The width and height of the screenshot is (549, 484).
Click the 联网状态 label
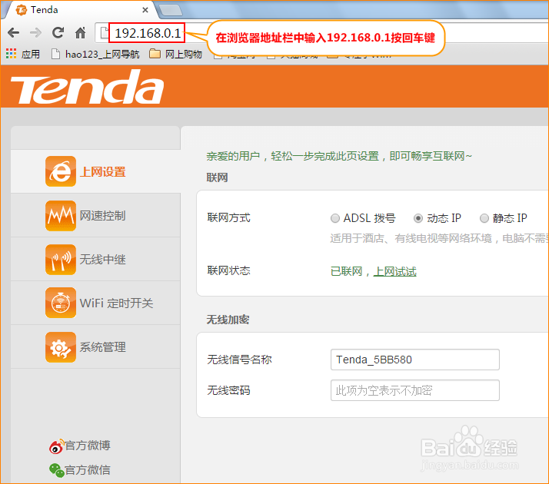pos(228,270)
